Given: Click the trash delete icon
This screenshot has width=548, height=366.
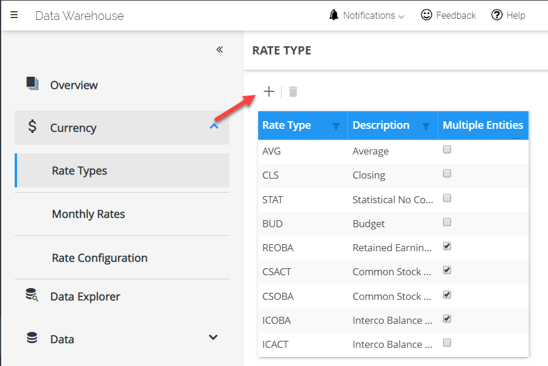Looking at the screenshot, I should (x=293, y=91).
